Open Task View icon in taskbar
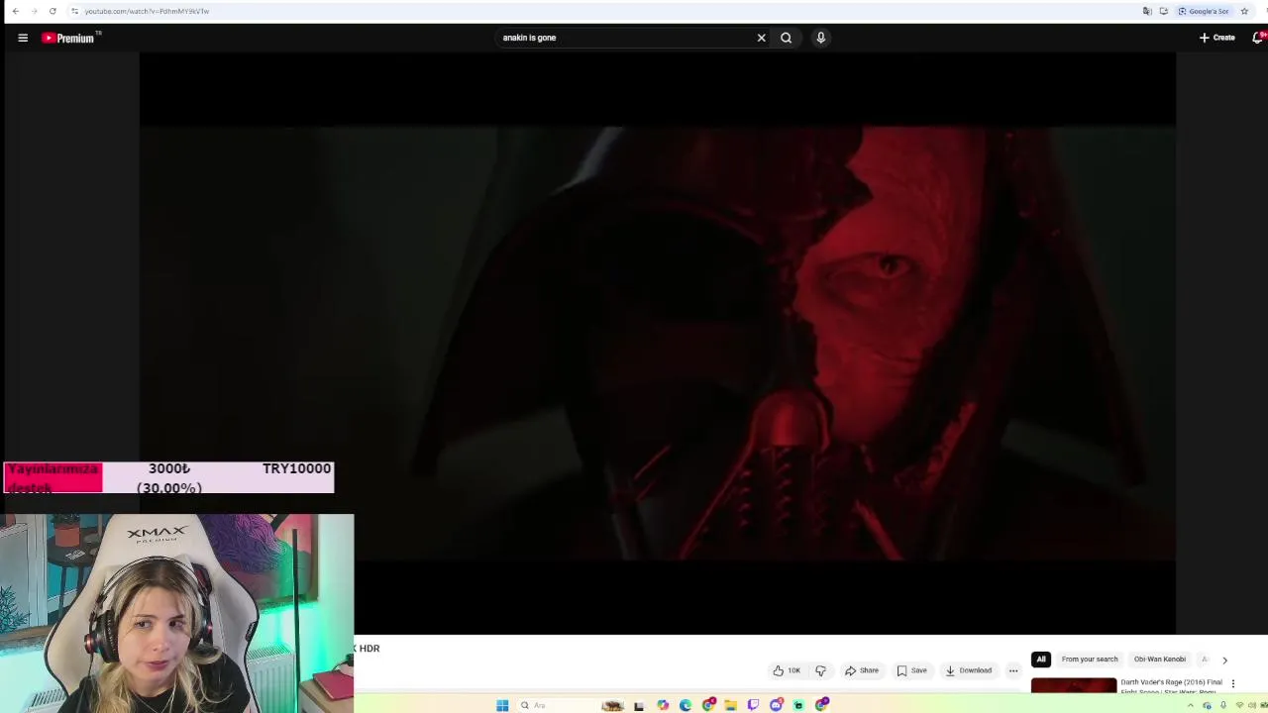The image size is (1268, 713). (x=639, y=705)
